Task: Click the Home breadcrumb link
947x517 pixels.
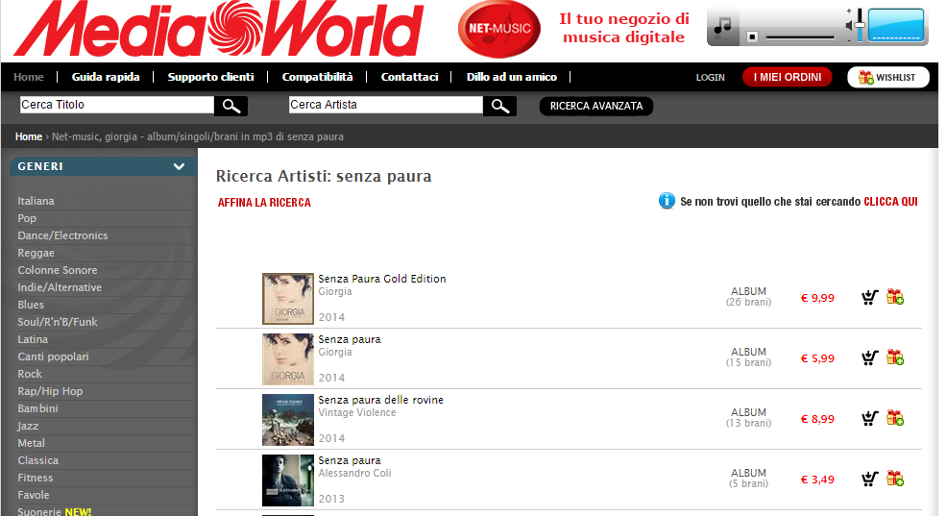Action: point(29,136)
